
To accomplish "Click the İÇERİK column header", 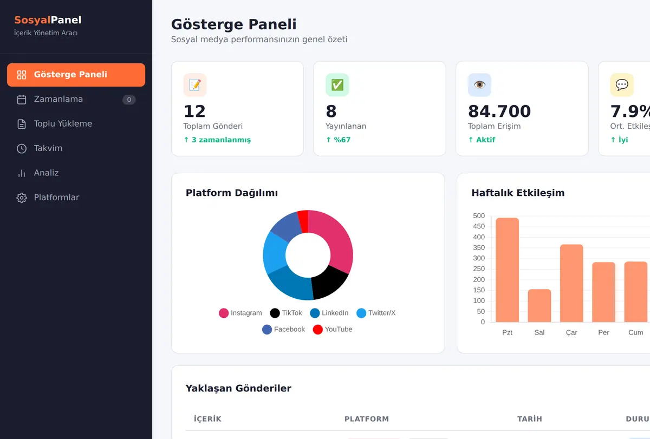I will point(207,419).
